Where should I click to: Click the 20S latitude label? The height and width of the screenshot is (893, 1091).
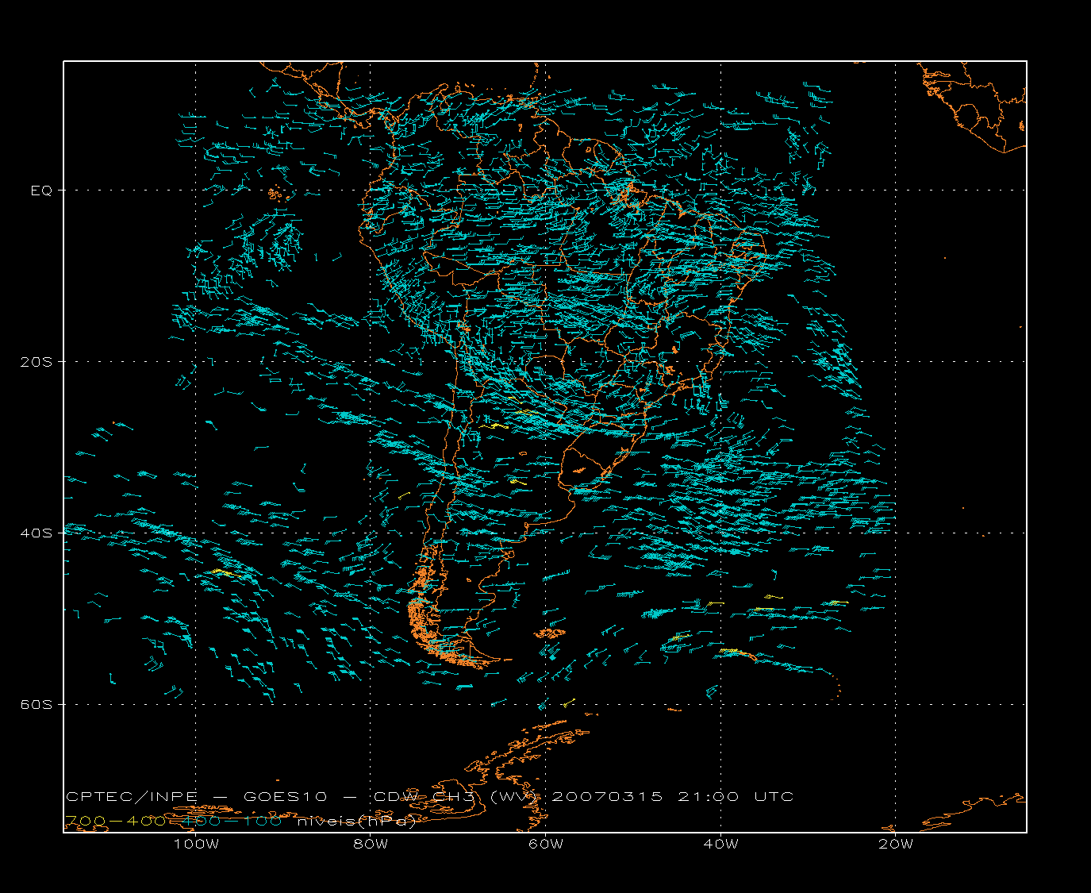[36, 361]
